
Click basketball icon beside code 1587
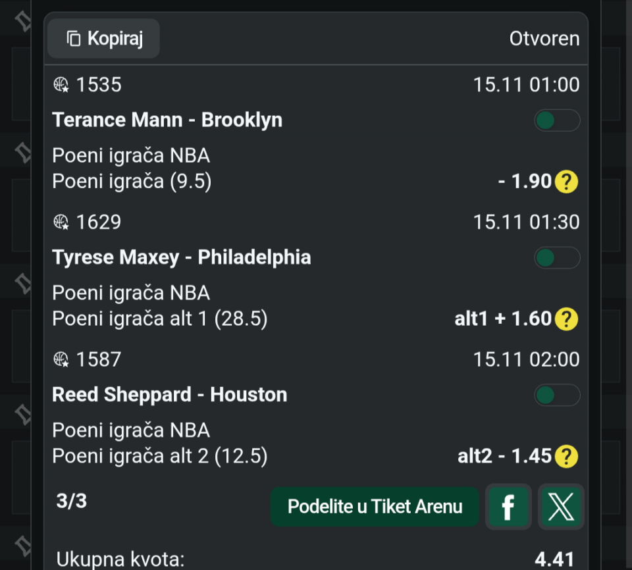(61, 359)
